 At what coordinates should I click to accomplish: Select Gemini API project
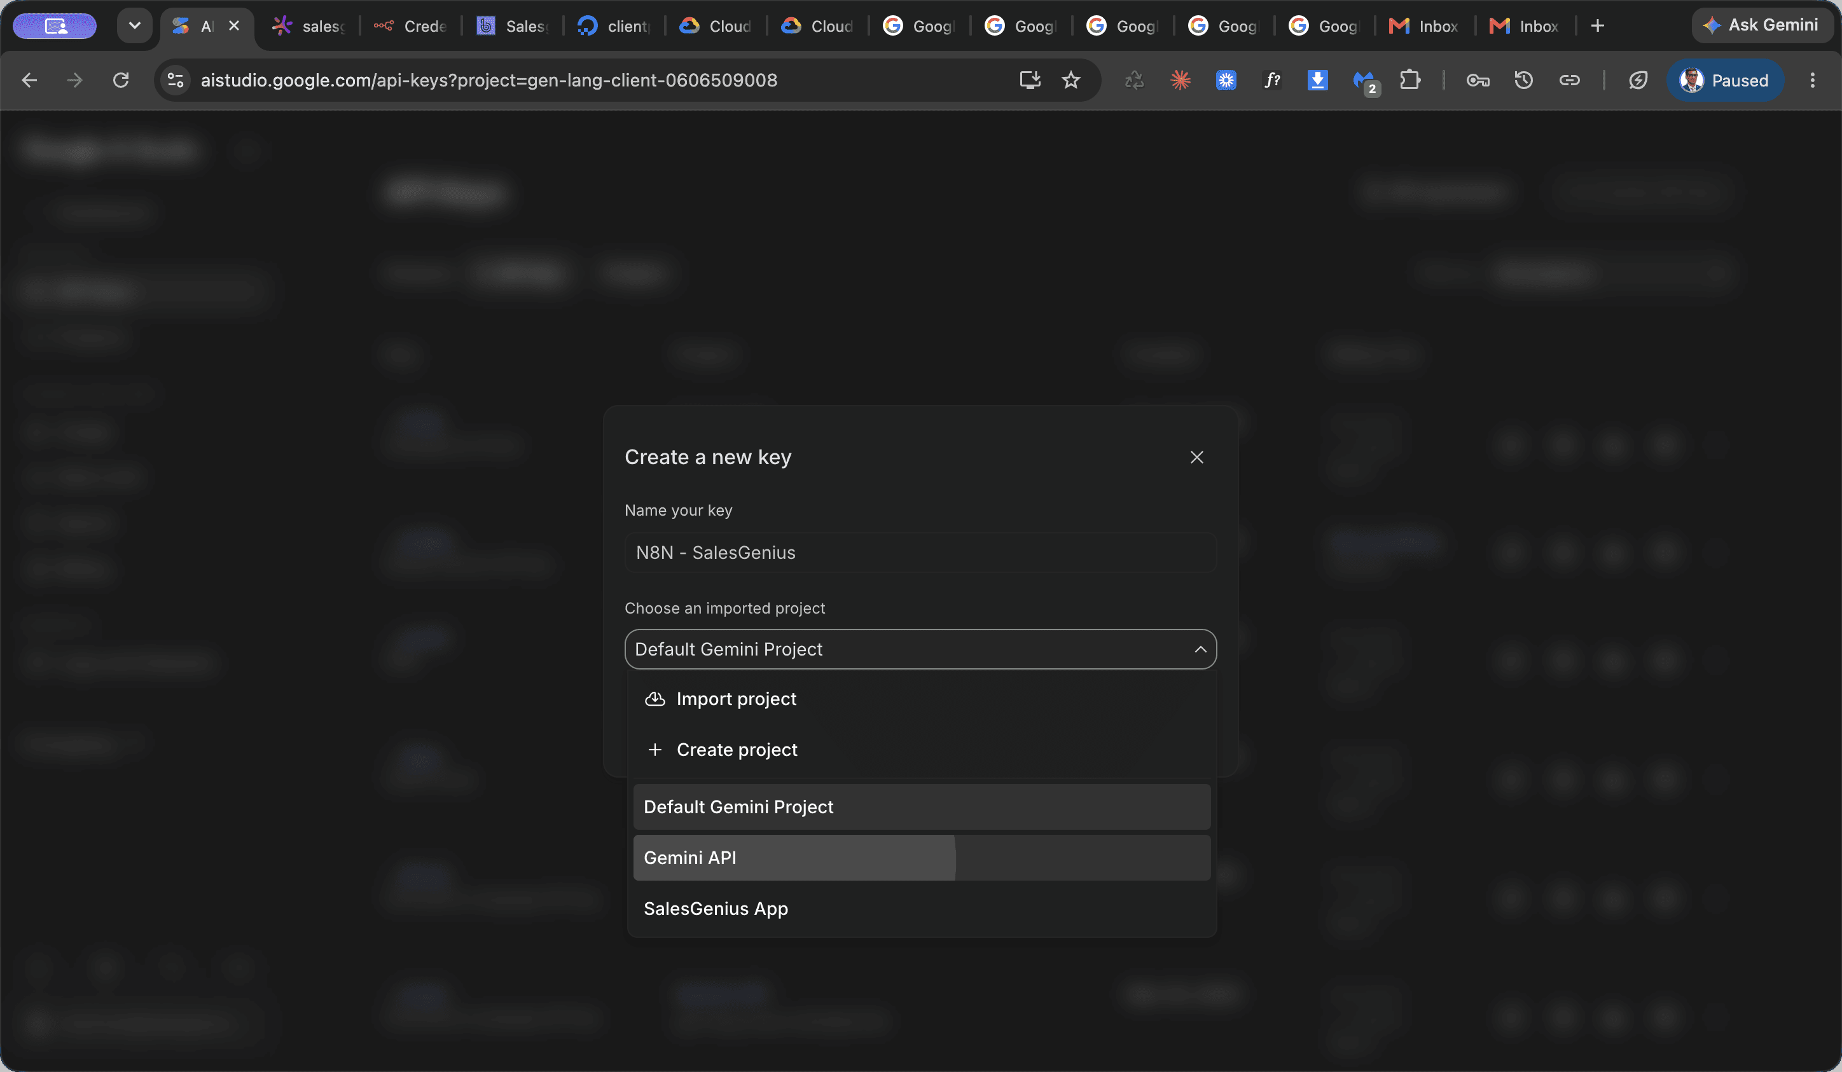pos(921,858)
